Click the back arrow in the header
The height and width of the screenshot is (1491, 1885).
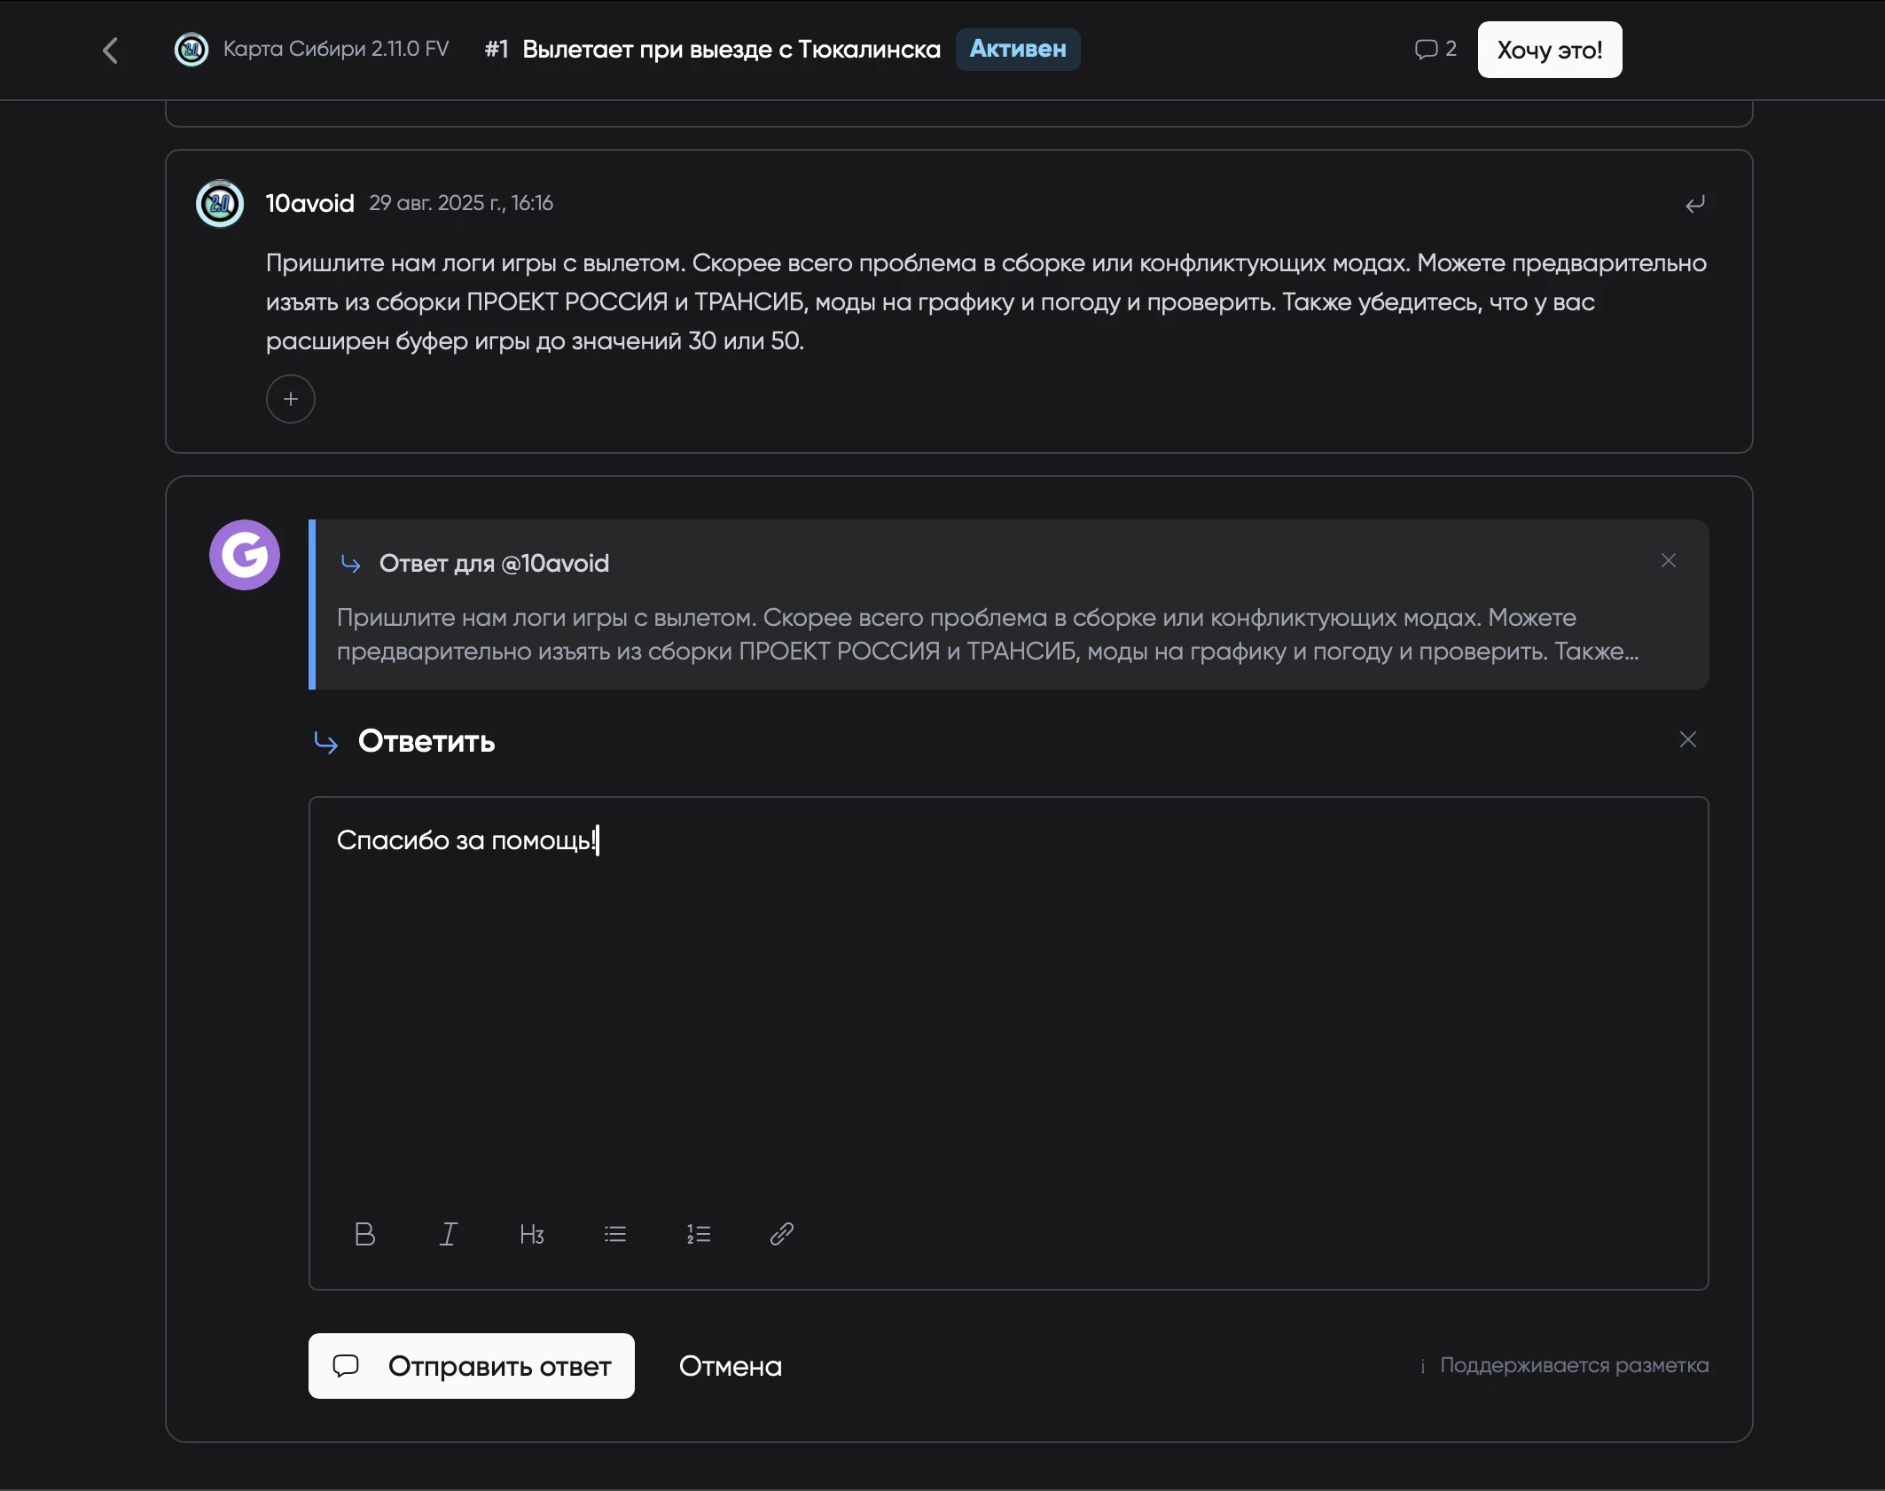point(111,51)
